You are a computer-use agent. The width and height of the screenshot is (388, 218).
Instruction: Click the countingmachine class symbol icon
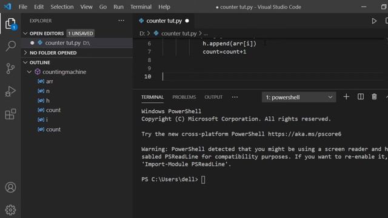38,72
